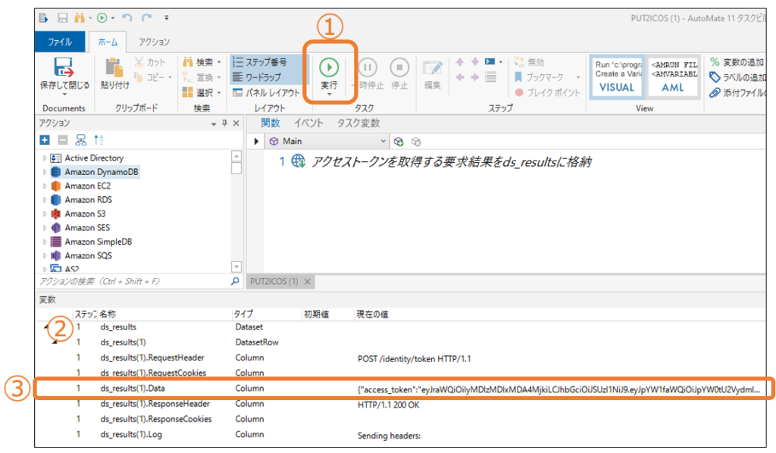Click ラベルの追加 add label
Screen dimensions: 776x453
coord(737,77)
